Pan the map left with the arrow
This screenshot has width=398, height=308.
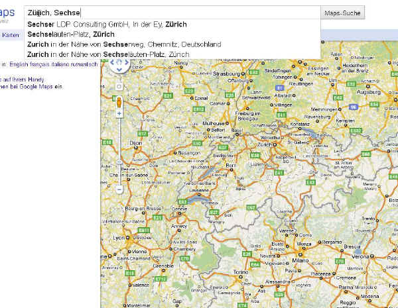click(112, 62)
